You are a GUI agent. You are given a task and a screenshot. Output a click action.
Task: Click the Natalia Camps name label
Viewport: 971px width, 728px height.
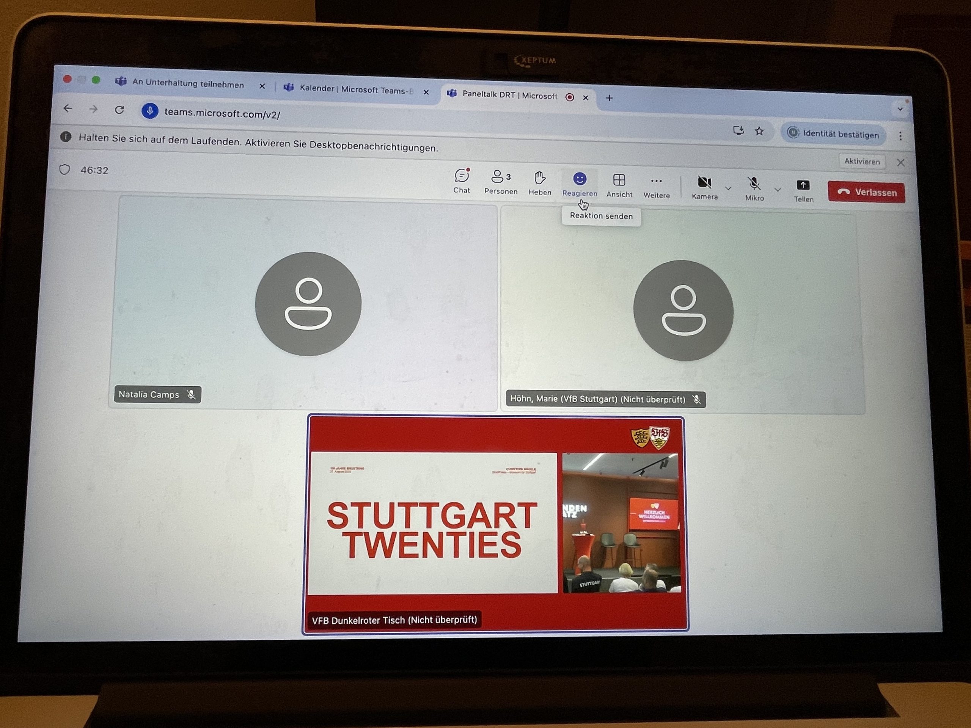click(x=149, y=394)
